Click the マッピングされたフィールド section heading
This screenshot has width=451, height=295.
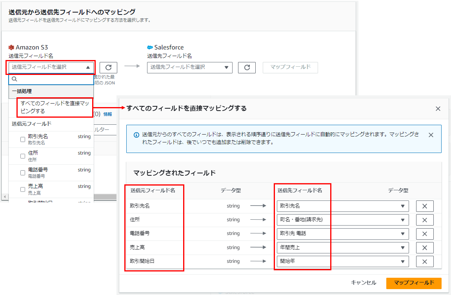coord(175,173)
